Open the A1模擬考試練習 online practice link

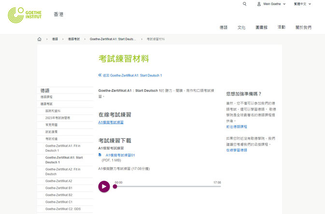111,122
